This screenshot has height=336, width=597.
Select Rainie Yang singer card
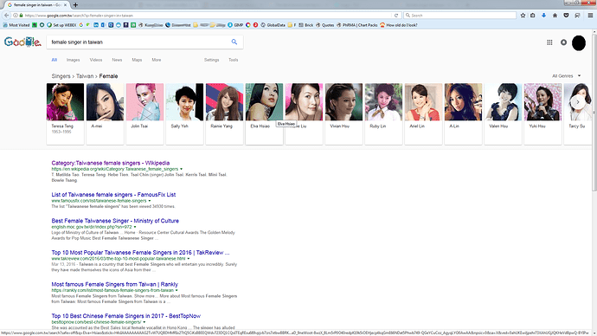click(x=224, y=114)
